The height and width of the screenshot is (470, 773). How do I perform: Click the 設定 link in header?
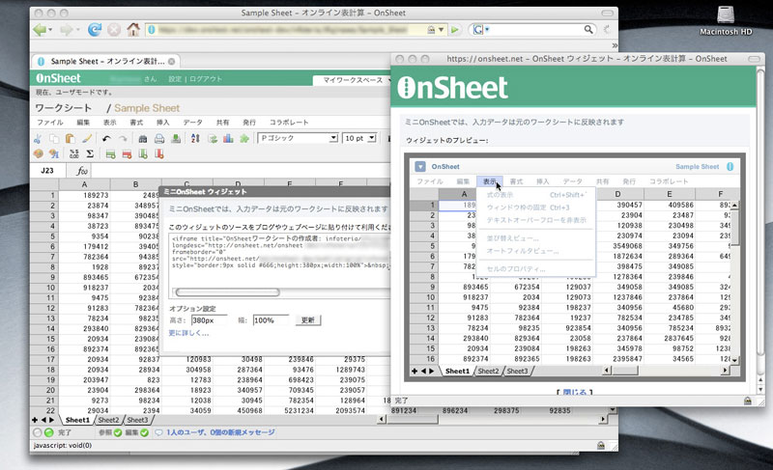[x=175, y=79]
